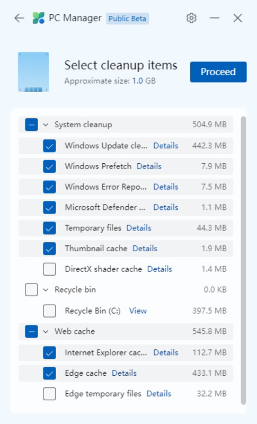
Task: Click the 'Web cache' label
Action: [75, 331]
